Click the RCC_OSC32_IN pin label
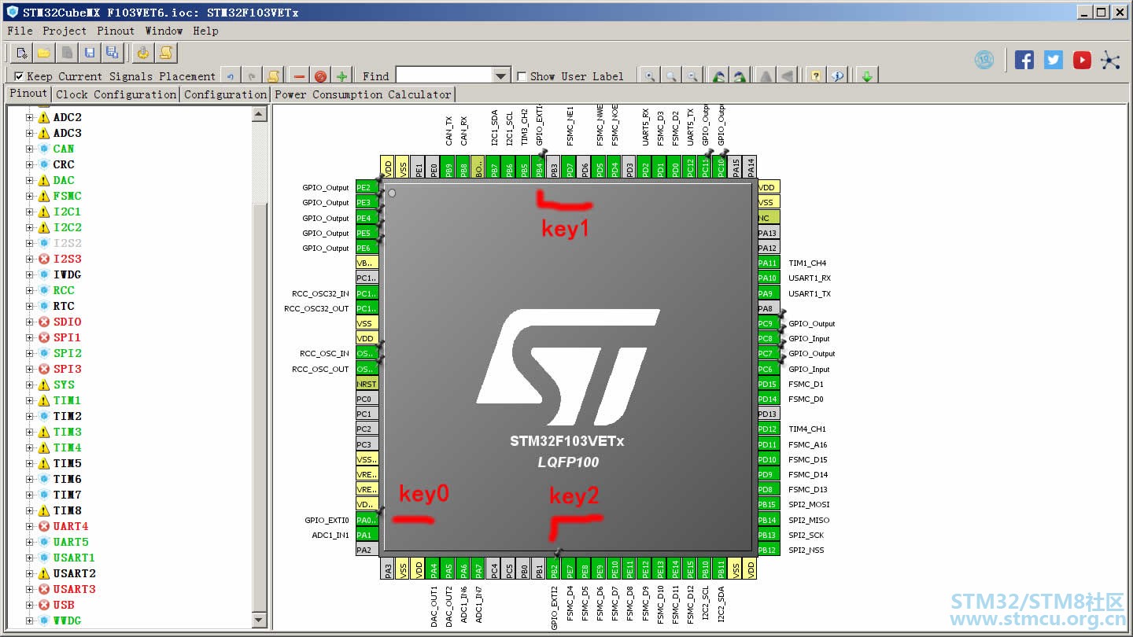 pyautogui.click(x=320, y=293)
